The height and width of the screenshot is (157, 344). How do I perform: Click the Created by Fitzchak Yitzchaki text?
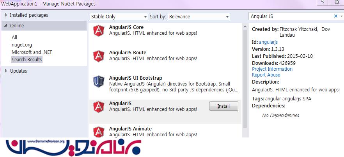click(x=291, y=32)
